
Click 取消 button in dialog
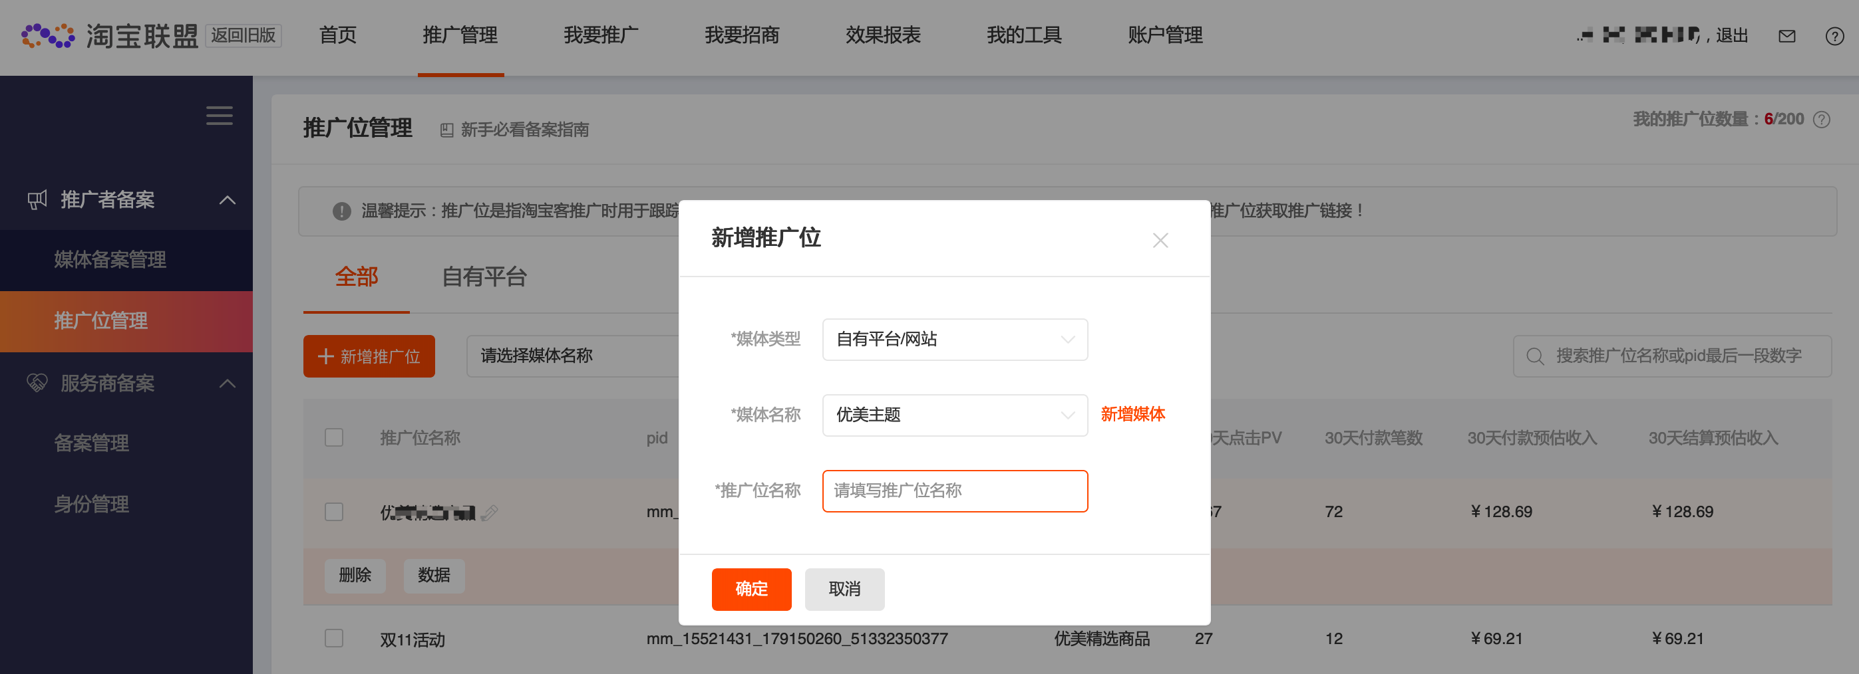[x=844, y=589]
